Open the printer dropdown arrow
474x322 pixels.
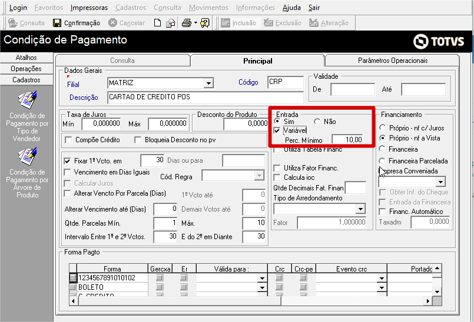(x=195, y=23)
